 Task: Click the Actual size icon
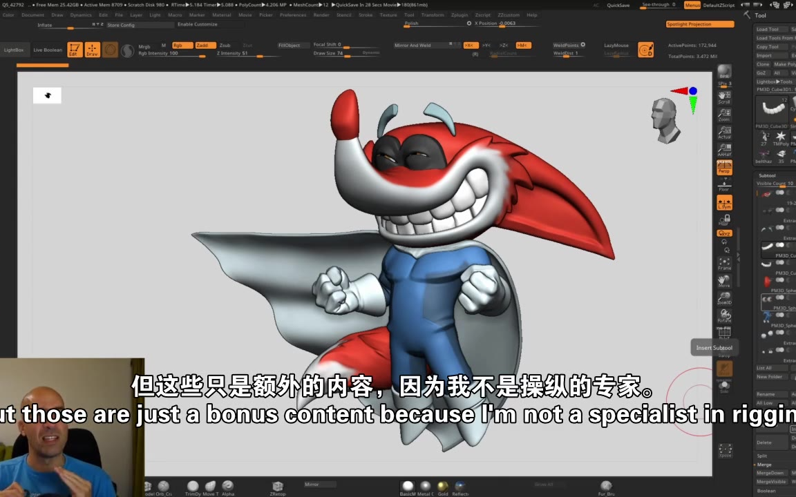point(724,133)
